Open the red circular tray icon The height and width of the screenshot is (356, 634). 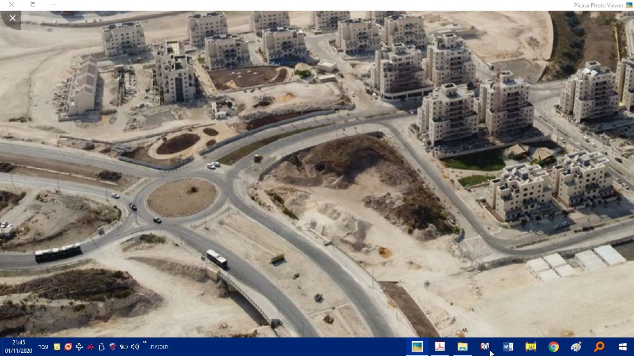68,347
